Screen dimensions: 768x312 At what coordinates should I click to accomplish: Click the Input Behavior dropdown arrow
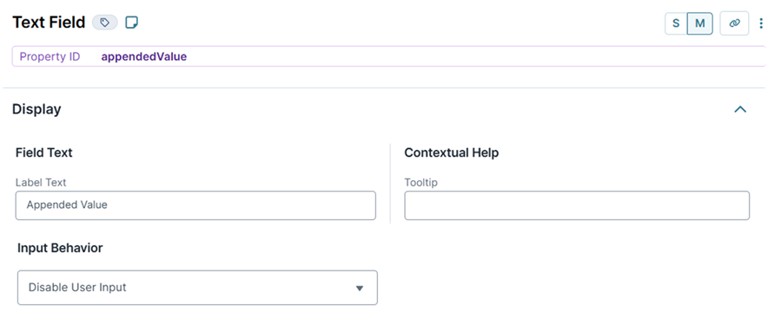360,288
